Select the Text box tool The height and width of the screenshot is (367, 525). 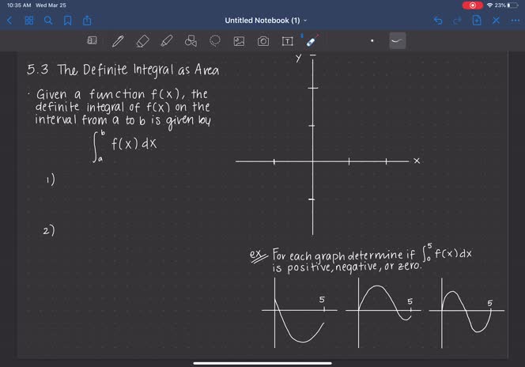point(287,41)
